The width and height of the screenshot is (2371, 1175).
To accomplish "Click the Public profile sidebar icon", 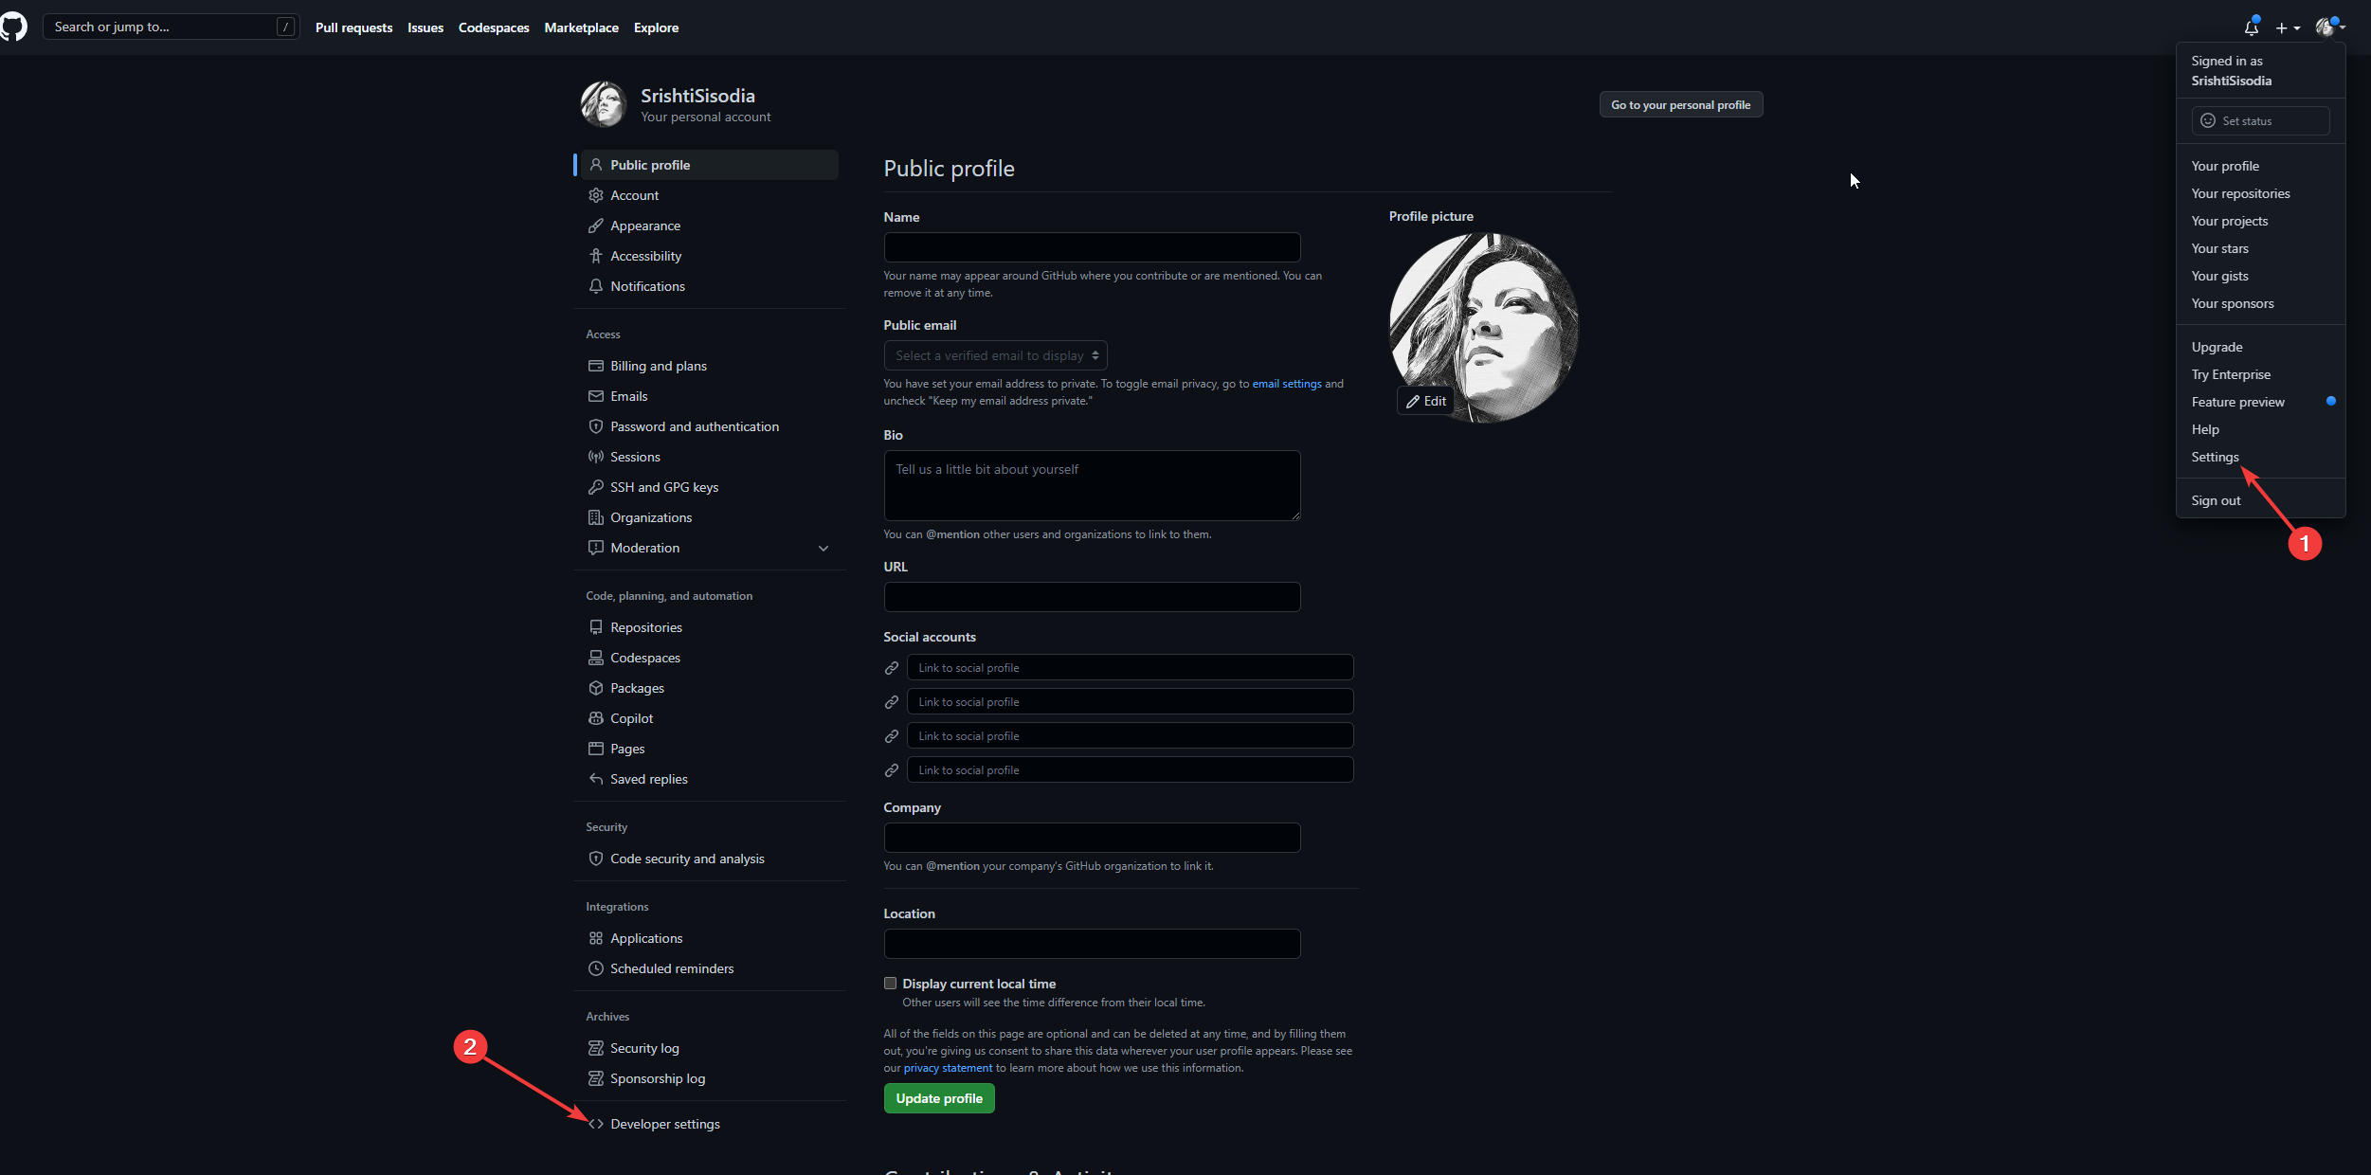I will 596,163.
